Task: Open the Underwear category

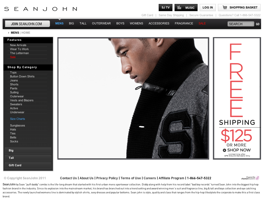Action: (x=17, y=112)
